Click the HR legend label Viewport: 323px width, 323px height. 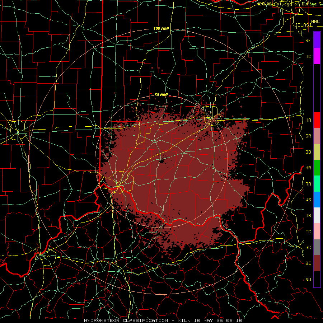(x=308, y=168)
